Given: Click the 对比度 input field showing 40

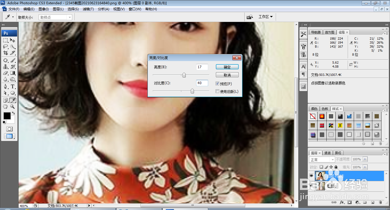Looking at the screenshot, I should (x=202, y=83).
